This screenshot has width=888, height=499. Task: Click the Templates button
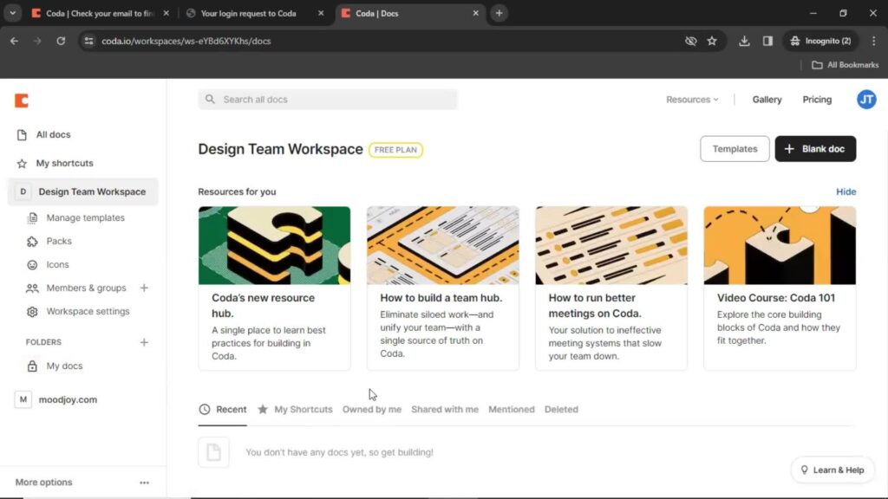pos(735,149)
